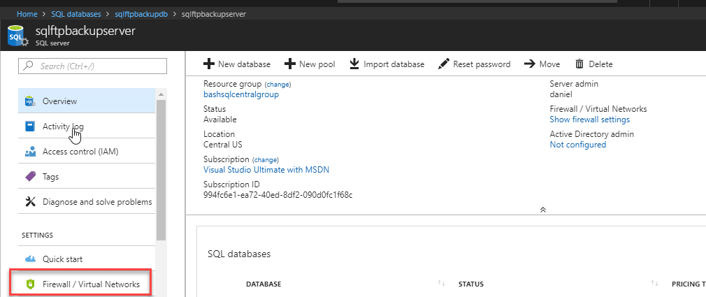The height and width of the screenshot is (297, 706).
Task: Click the sidebar vertical scrollbar thumb
Action: (x=161, y=170)
